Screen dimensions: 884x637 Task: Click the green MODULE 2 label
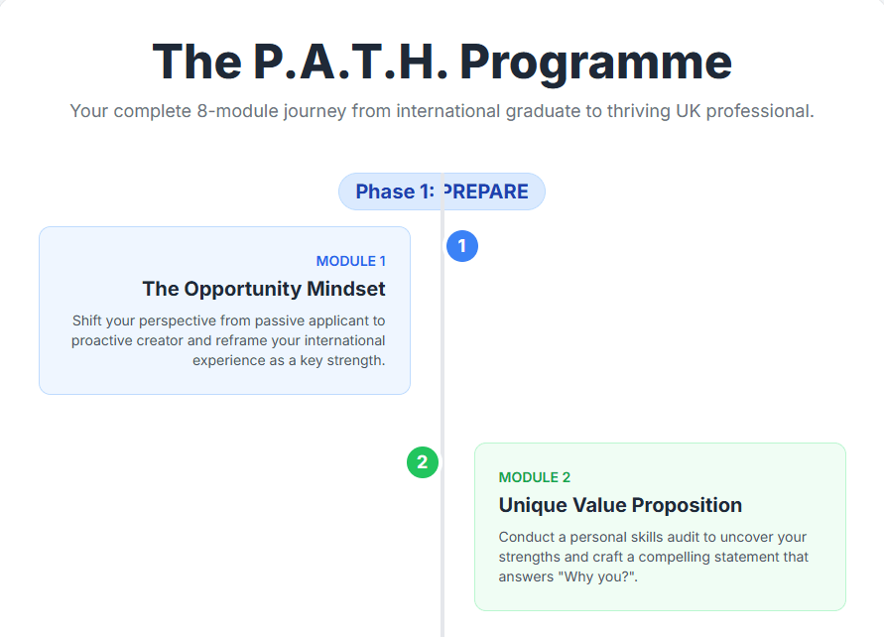pyautogui.click(x=534, y=477)
